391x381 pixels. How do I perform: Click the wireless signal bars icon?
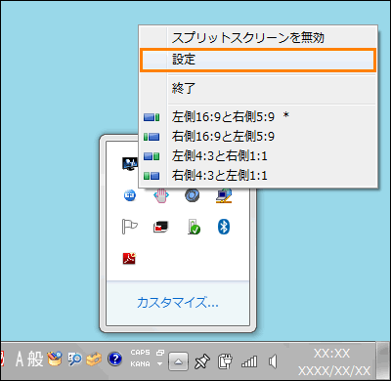249,361
